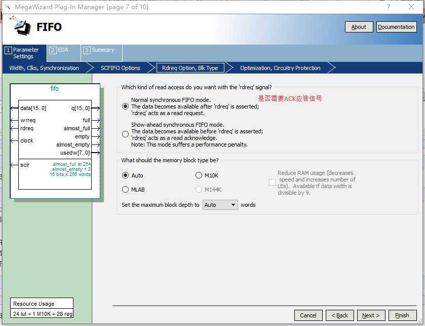
Task: Click the almost_empty output port label
Action: pyautogui.click(x=73, y=145)
